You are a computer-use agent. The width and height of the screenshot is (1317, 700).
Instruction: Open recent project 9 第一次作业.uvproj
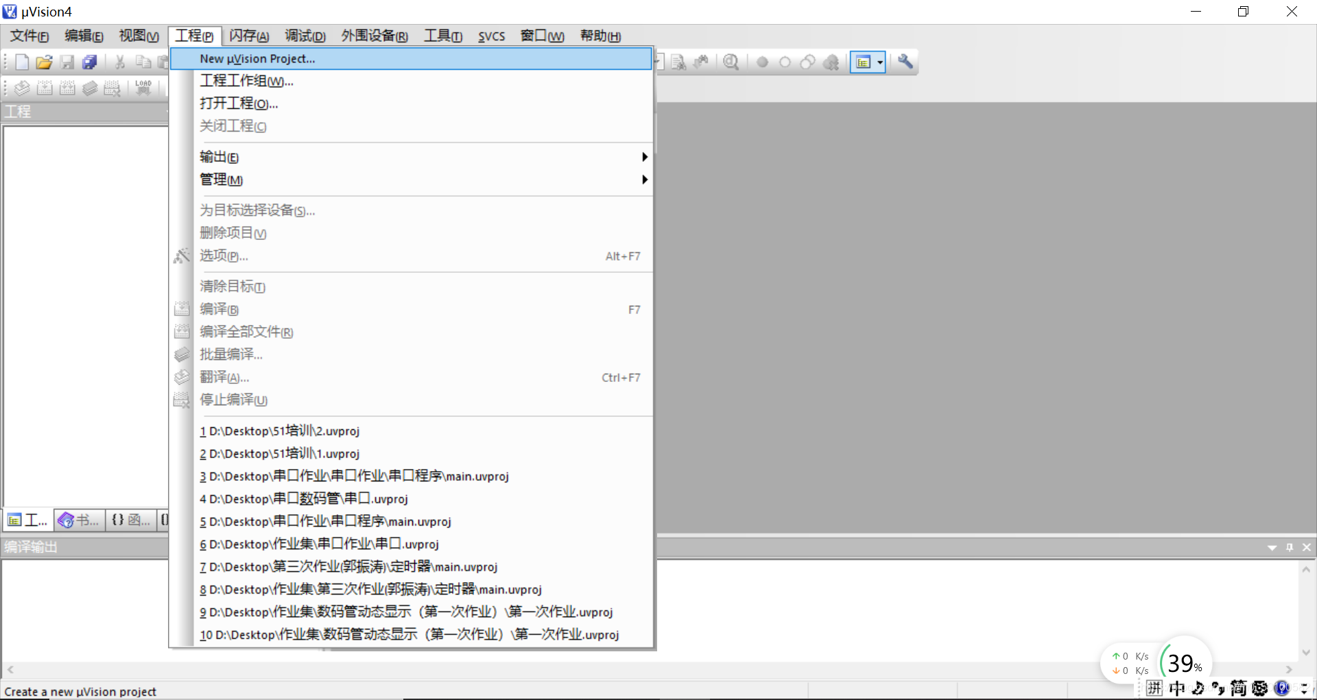coord(411,612)
